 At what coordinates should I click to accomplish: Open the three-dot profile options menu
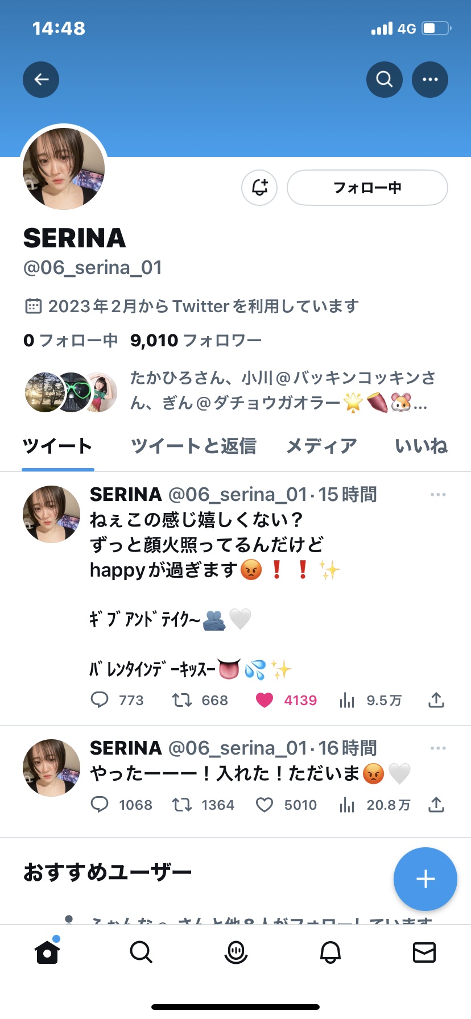pyautogui.click(x=430, y=80)
